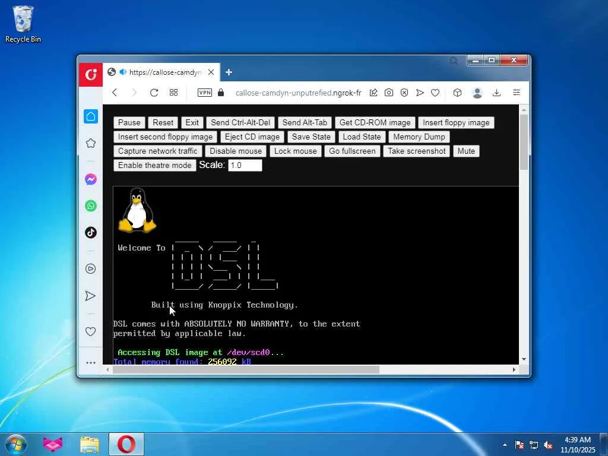Click the edit pencil icon in the address bar

pos(373,93)
